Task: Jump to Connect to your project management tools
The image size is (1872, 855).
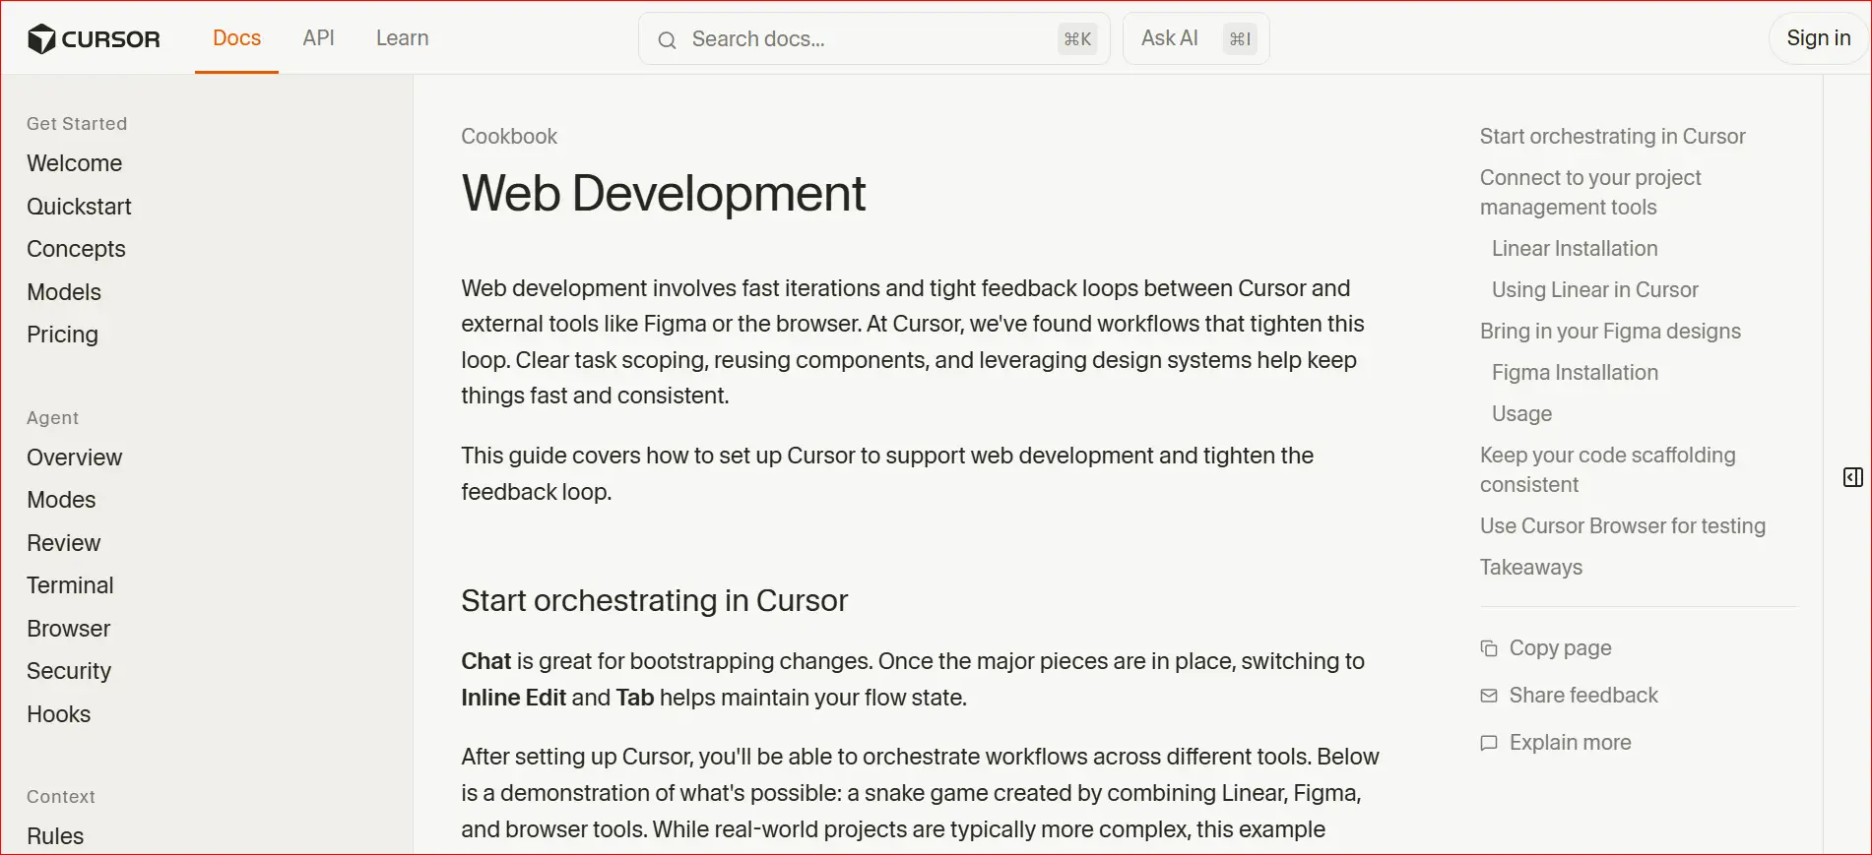Action: pyautogui.click(x=1590, y=193)
